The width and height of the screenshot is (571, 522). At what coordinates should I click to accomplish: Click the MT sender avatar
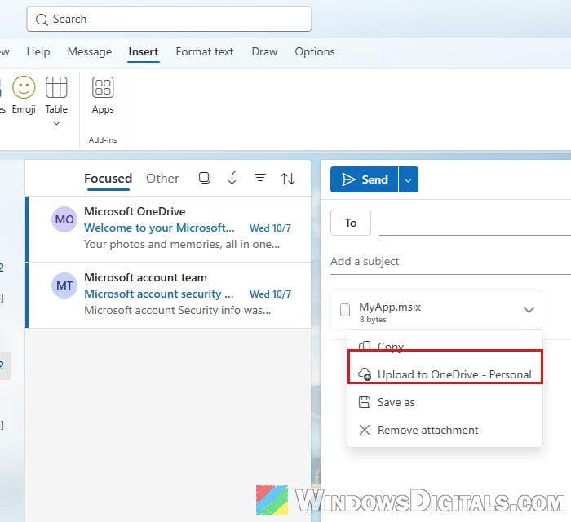pos(64,285)
